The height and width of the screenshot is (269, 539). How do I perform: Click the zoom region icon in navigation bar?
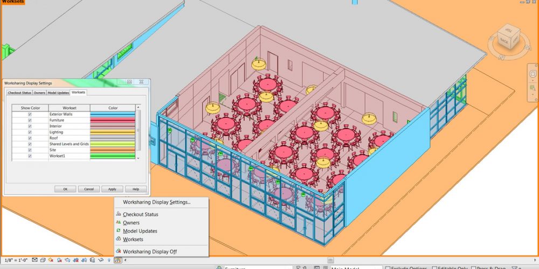click(533, 88)
